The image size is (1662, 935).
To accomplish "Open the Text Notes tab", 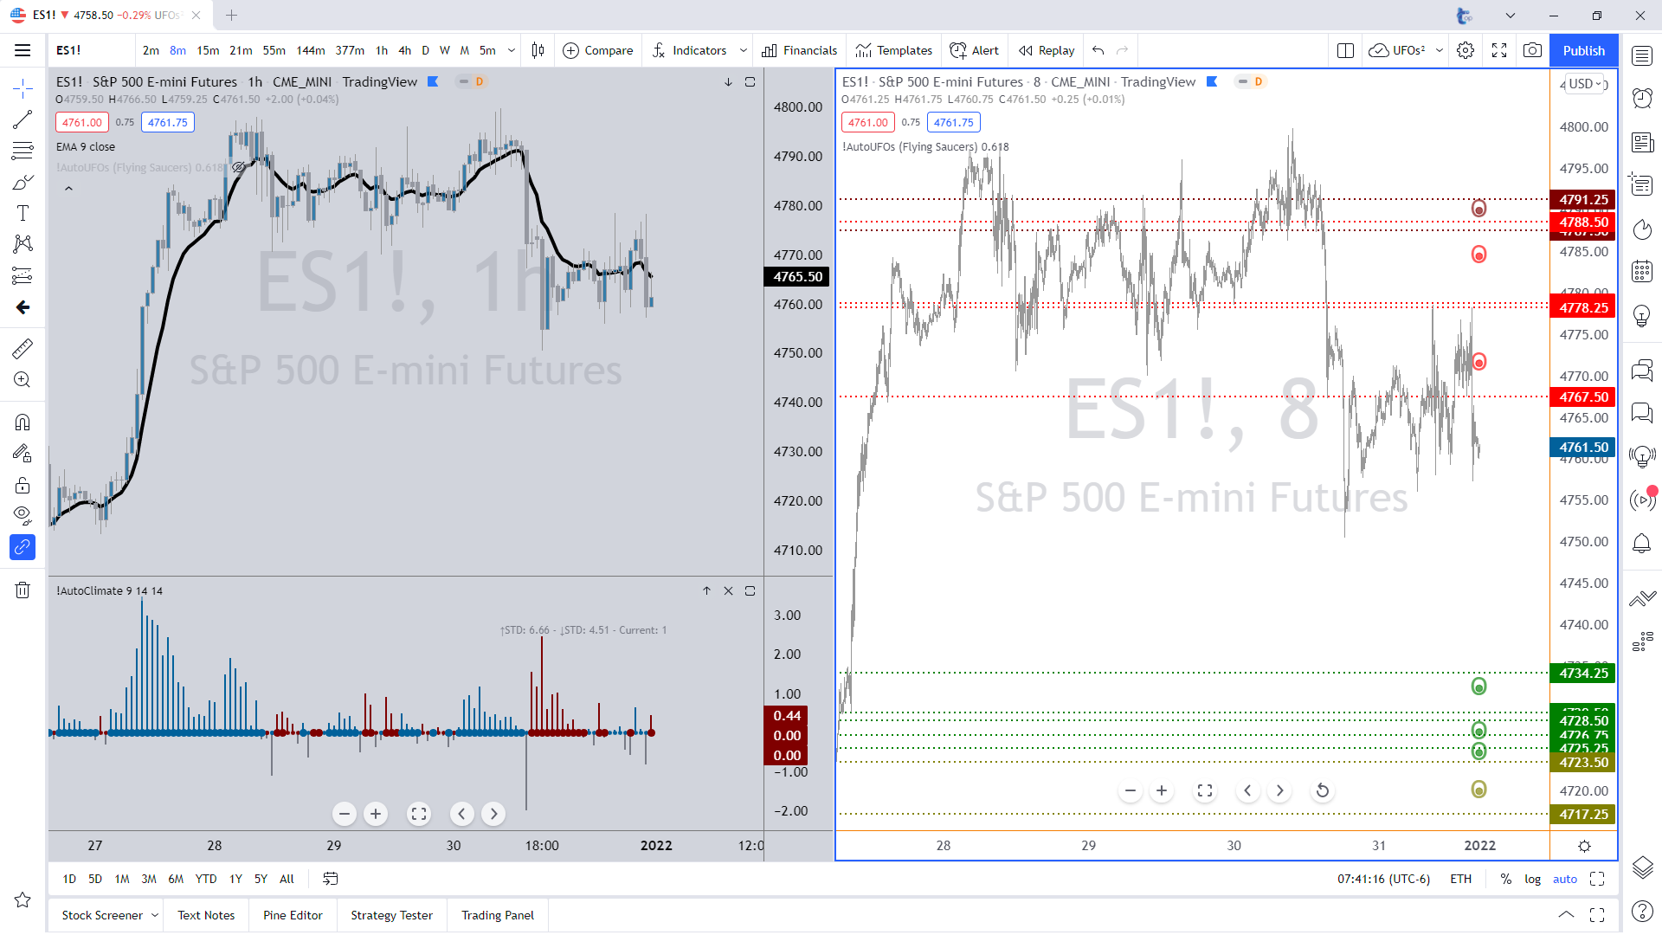I will coord(206,915).
